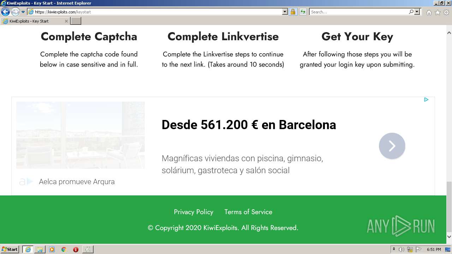Click the Barcelona apartment ad image
This screenshot has width=452, height=254.
point(81,135)
